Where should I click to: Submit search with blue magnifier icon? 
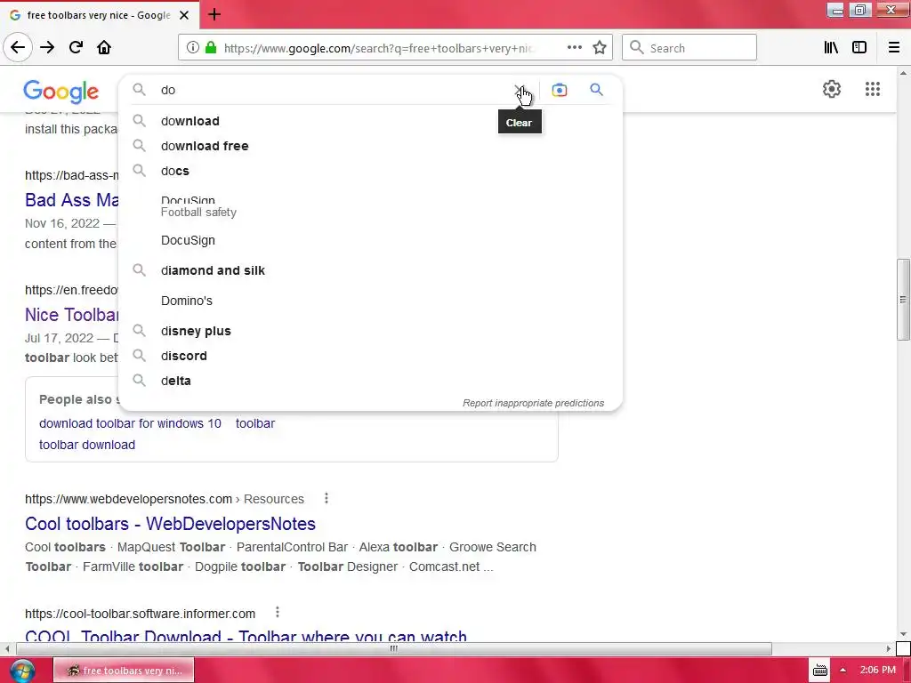click(x=597, y=90)
